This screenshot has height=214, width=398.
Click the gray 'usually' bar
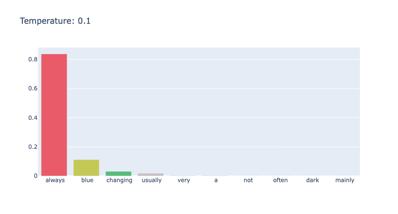click(151, 175)
